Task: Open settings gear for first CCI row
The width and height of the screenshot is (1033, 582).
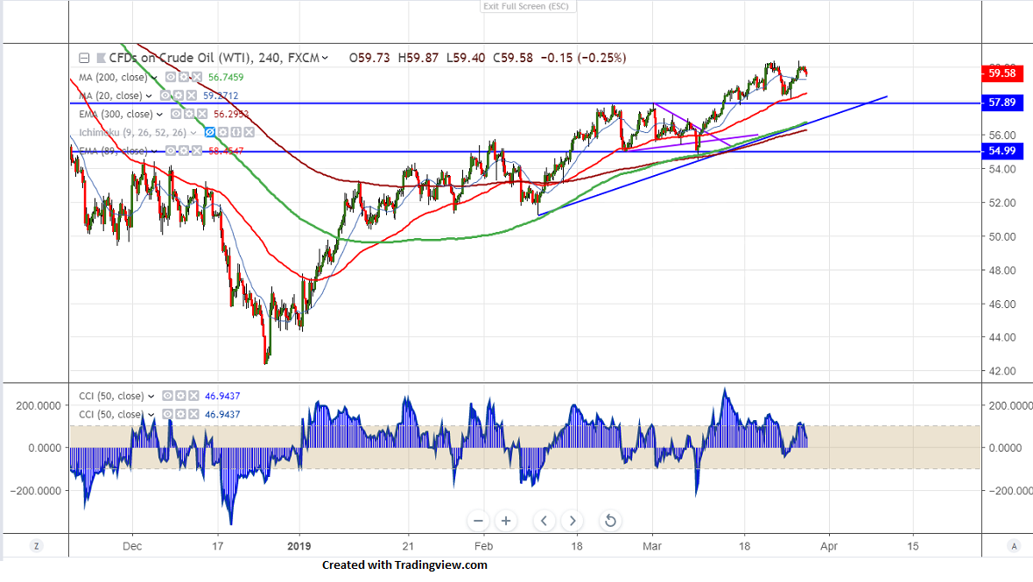Action: point(180,396)
